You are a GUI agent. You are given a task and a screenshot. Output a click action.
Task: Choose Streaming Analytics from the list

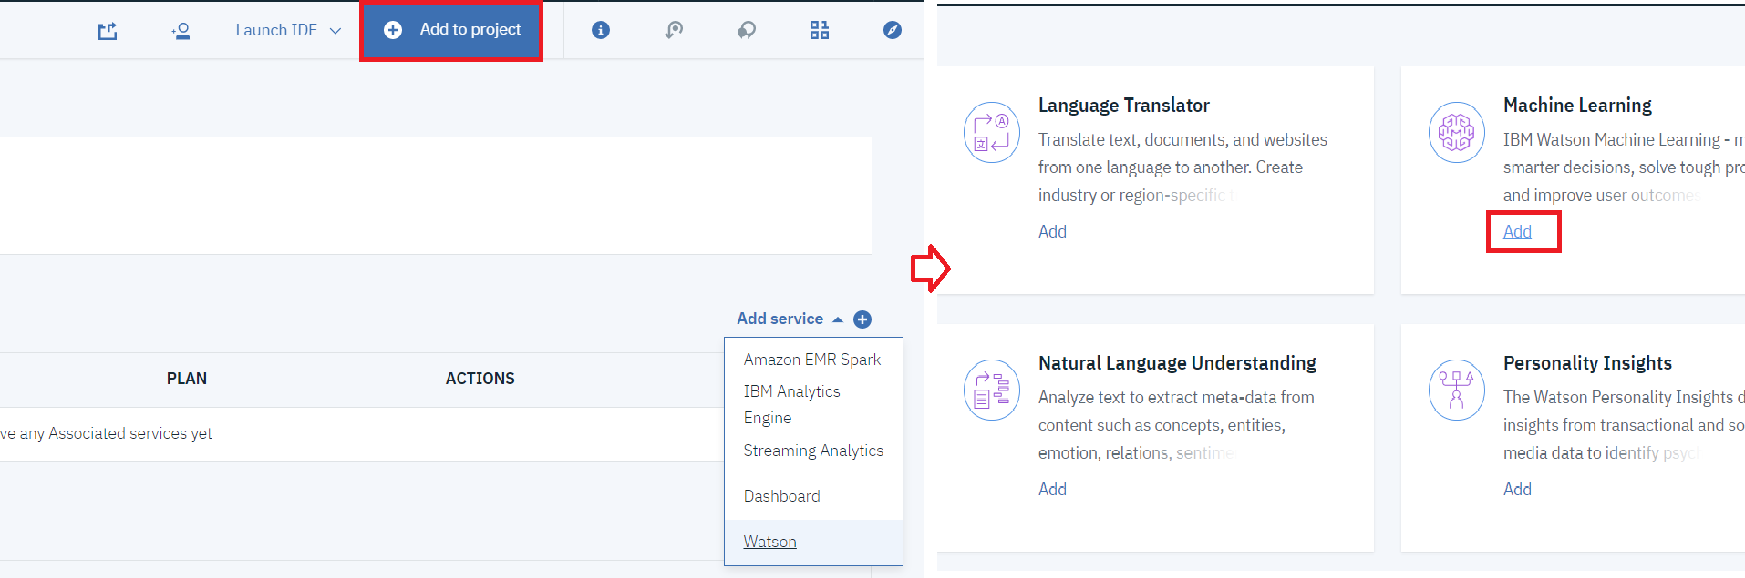coord(813,451)
